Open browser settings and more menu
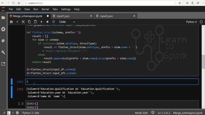The width and height of the screenshot is (205, 115). pos(203,3)
